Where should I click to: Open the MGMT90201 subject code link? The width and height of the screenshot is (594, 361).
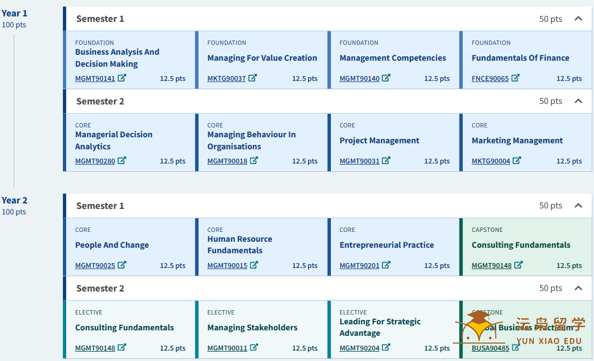359,265
